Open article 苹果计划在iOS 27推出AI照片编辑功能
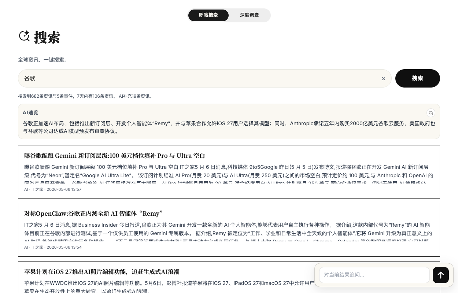 (102, 272)
